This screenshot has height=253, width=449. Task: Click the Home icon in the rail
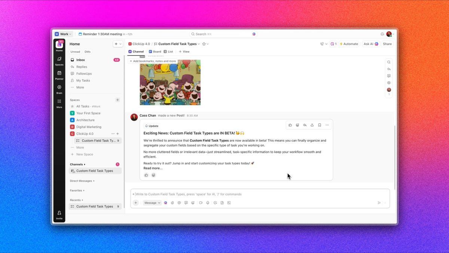(x=59, y=46)
